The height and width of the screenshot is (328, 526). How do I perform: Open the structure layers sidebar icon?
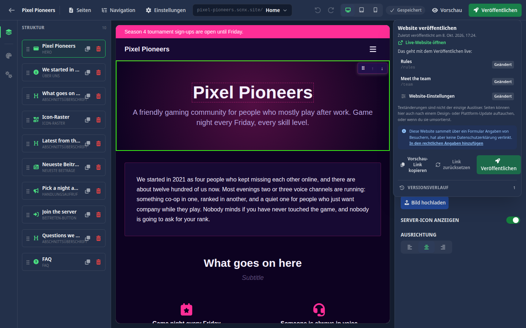[9, 32]
